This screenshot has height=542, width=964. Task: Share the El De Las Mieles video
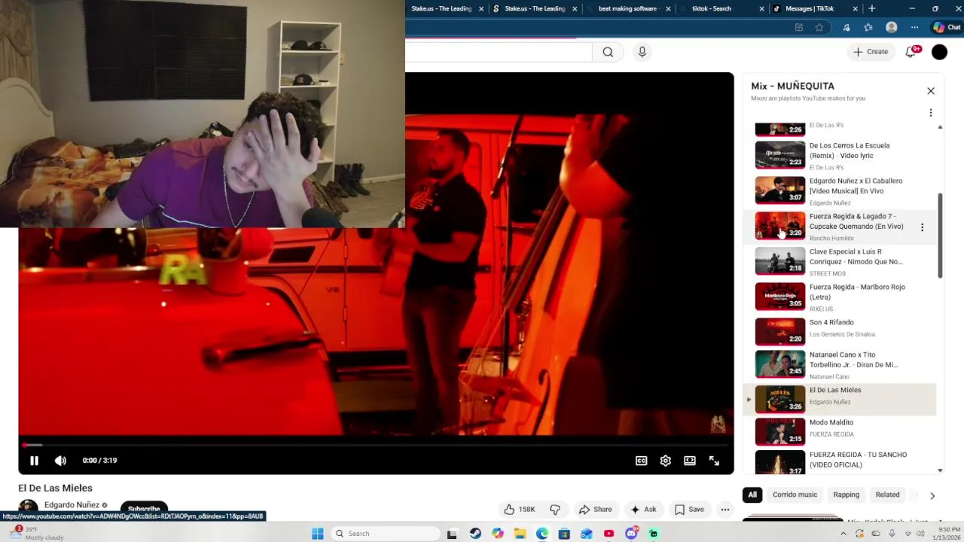(595, 510)
